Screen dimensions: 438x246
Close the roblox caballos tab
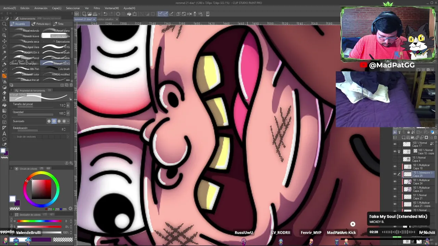(x=117, y=19)
